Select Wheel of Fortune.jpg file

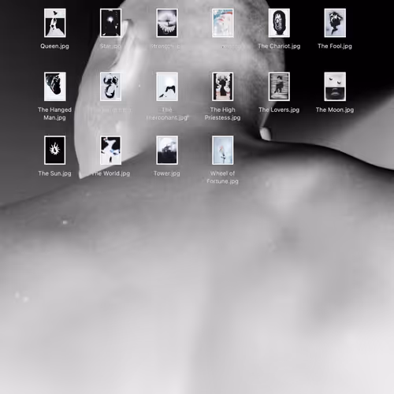[223, 151]
